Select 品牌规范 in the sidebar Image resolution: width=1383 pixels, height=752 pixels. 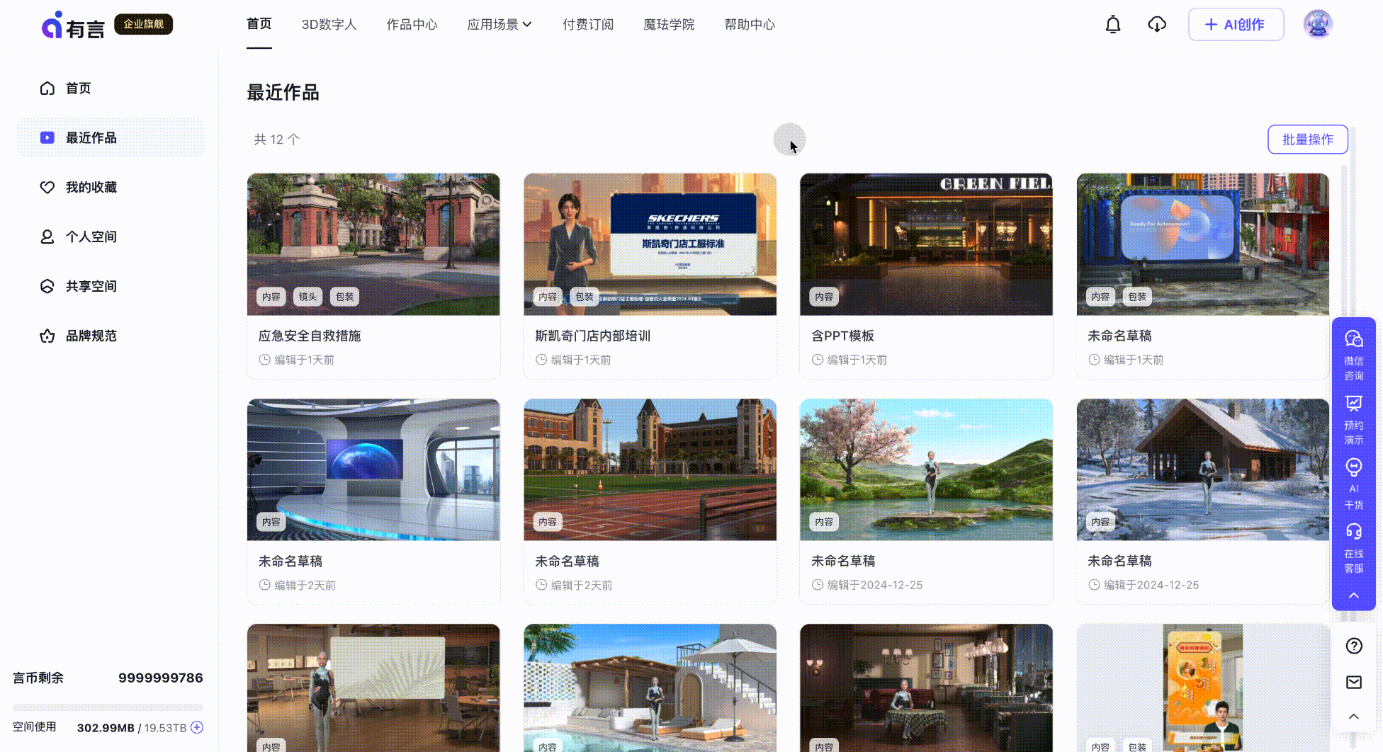tap(111, 336)
